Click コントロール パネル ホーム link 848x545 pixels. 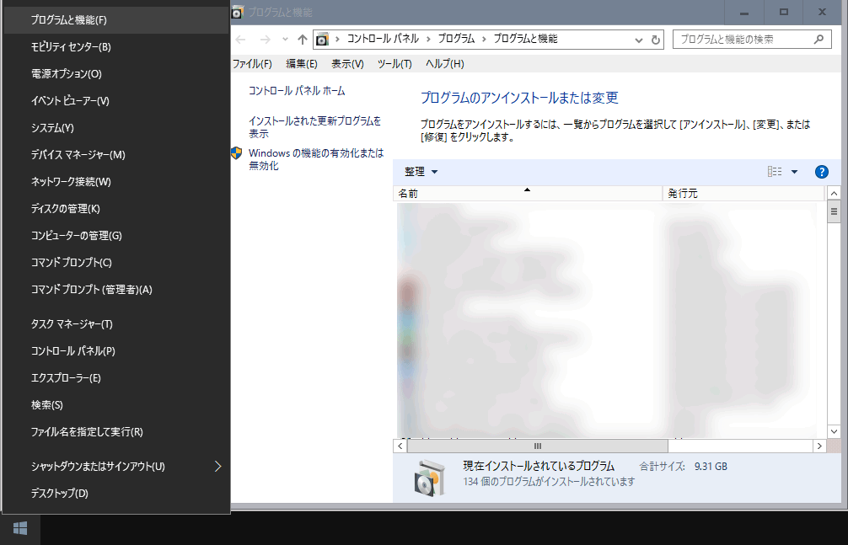(x=297, y=91)
